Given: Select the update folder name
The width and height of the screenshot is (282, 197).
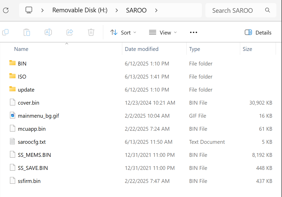Looking at the screenshot, I should (26, 90).
